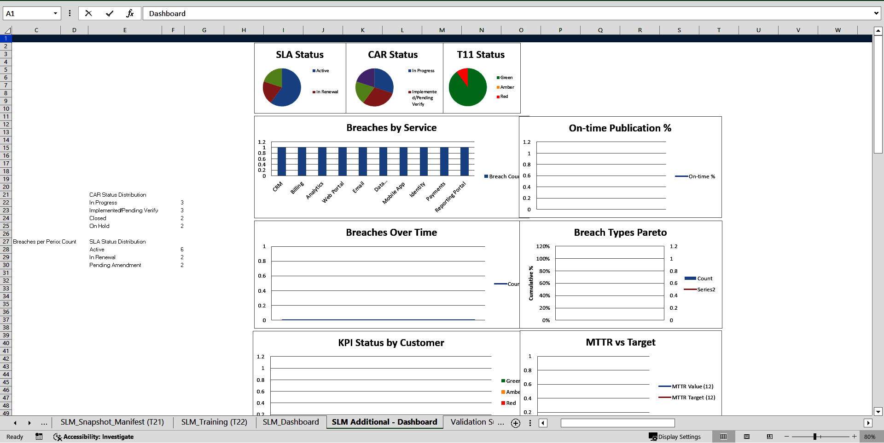Select the On Hold cell
Viewport: 884px width, 443px height.
coord(125,226)
